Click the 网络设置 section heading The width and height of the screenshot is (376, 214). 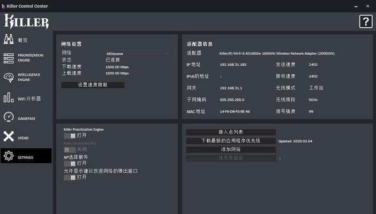[71, 44]
